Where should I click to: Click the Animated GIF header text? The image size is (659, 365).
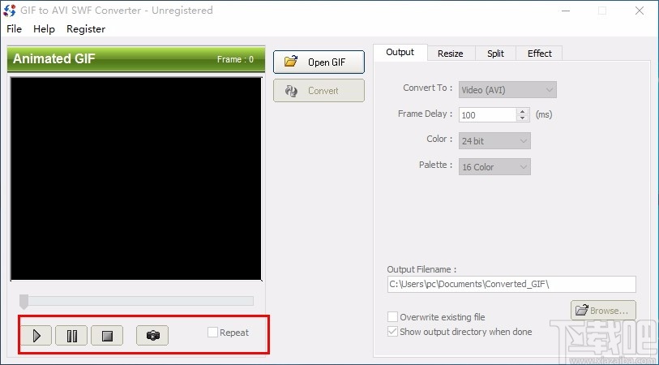53,58
